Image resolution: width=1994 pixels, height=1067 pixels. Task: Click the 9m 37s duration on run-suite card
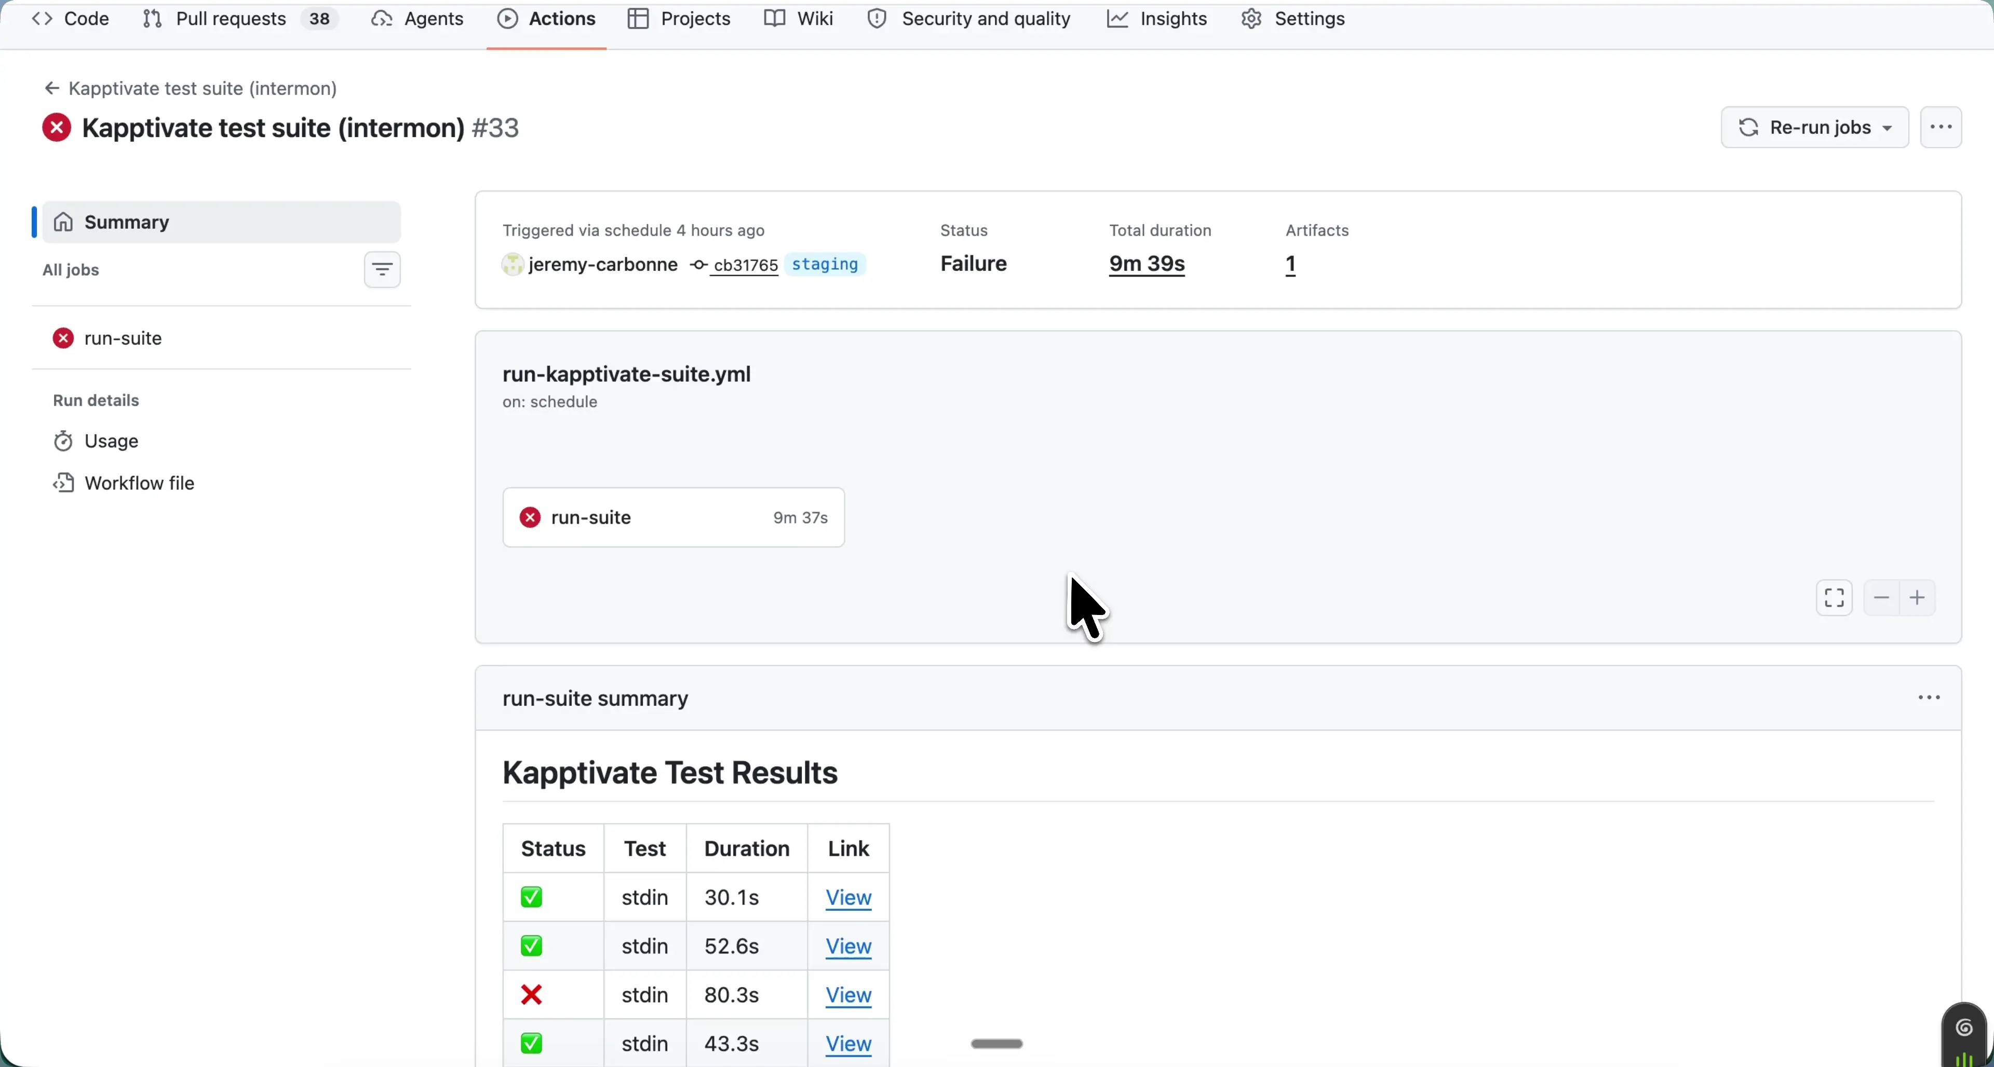(x=800, y=517)
